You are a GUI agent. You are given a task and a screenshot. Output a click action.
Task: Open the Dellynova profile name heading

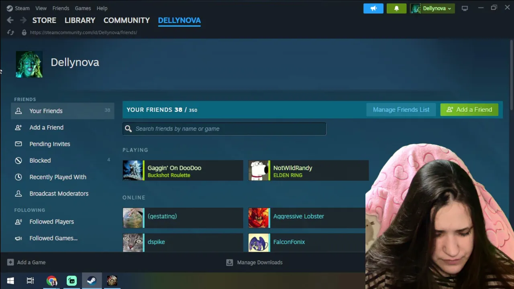[75, 62]
